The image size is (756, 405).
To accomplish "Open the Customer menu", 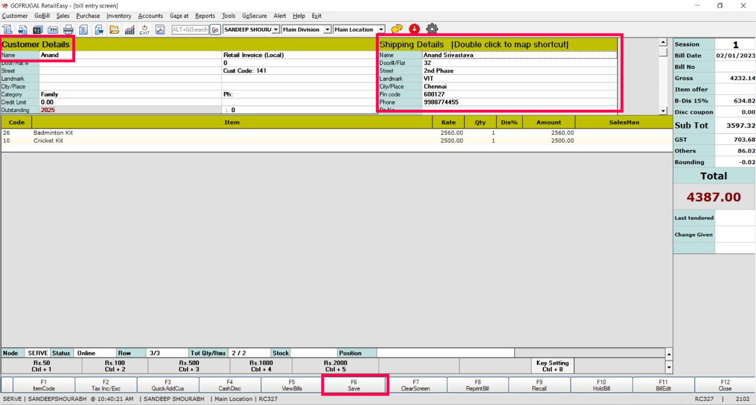I will tap(15, 16).
